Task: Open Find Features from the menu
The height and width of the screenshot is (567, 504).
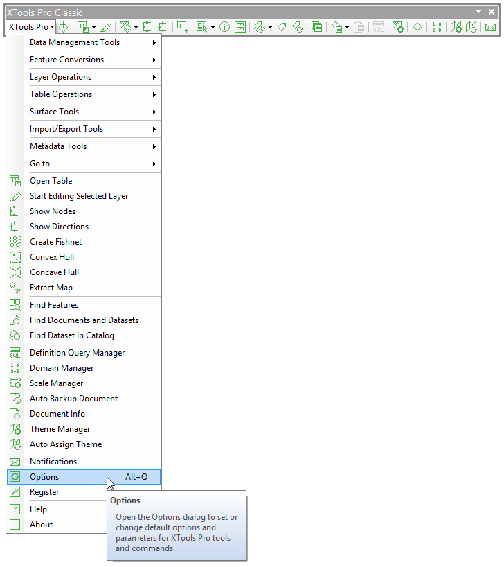Action: coord(84,305)
